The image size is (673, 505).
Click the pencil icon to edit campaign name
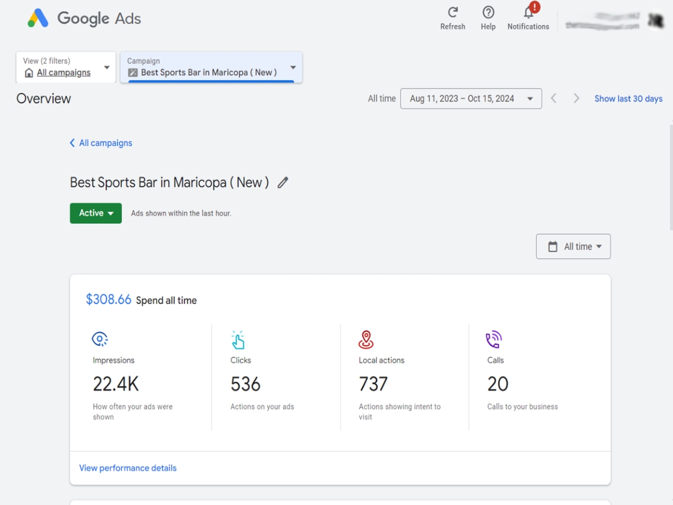coord(283,182)
